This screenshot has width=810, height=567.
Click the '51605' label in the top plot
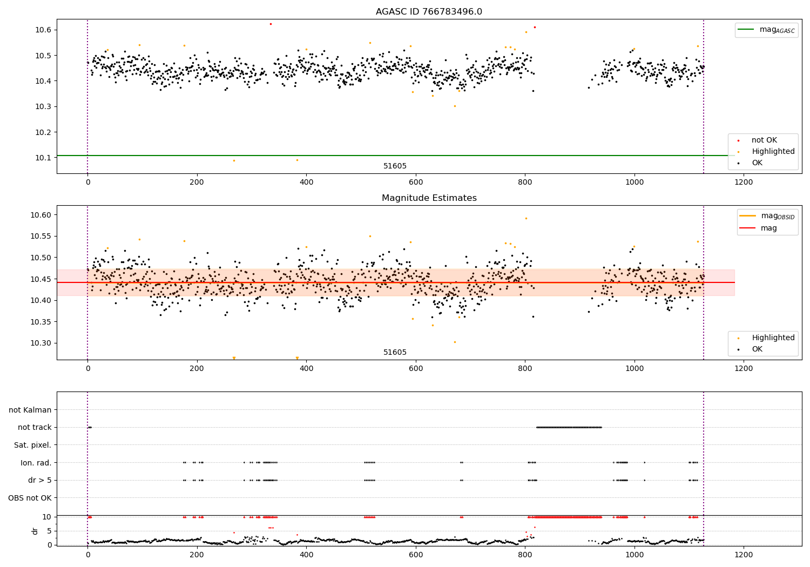click(395, 166)
